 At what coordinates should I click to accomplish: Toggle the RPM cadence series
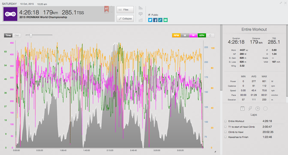tap(176, 35)
